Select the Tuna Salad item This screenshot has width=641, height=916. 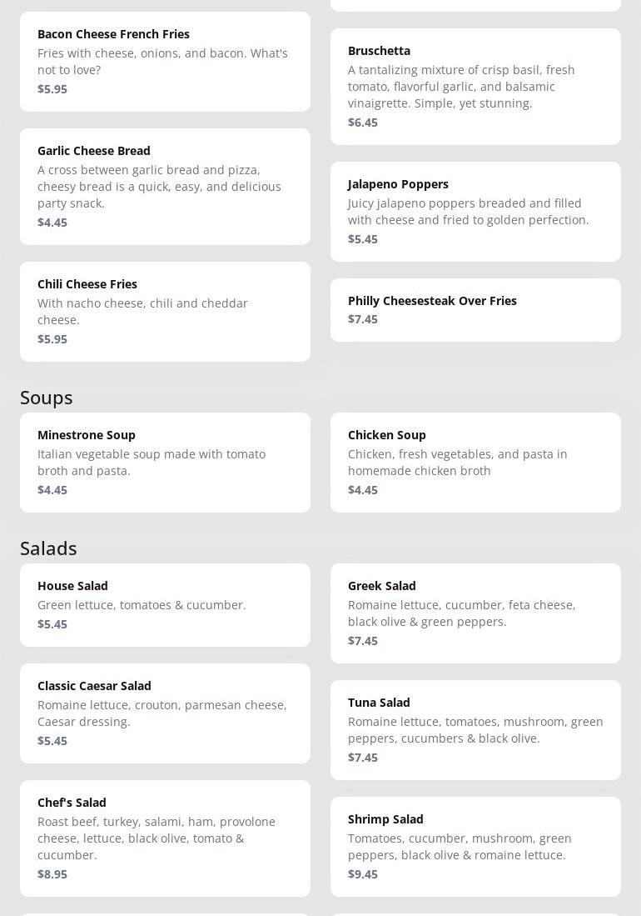(x=475, y=729)
